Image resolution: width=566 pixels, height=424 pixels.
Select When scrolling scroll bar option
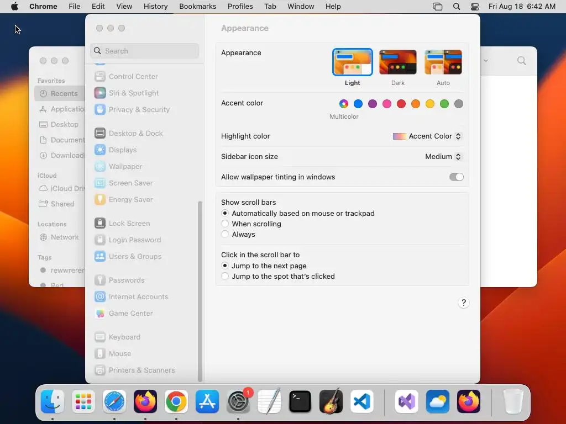[225, 224]
